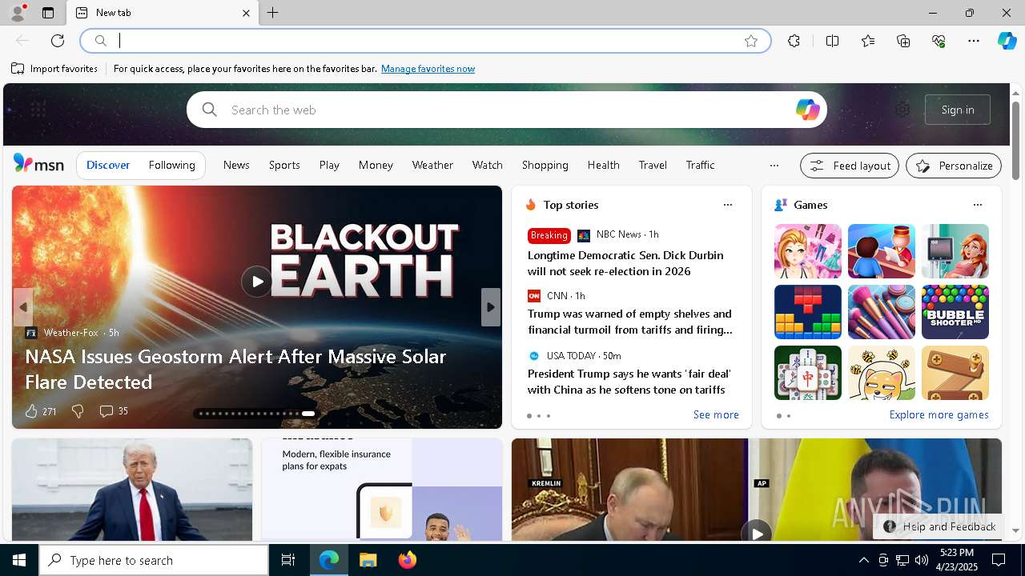Open the Health category
The image size is (1025, 576).
(x=603, y=165)
